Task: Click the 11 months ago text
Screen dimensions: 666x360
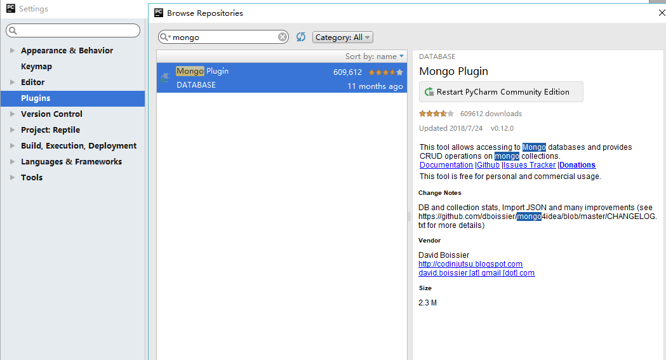Action: pyautogui.click(x=375, y=86)
